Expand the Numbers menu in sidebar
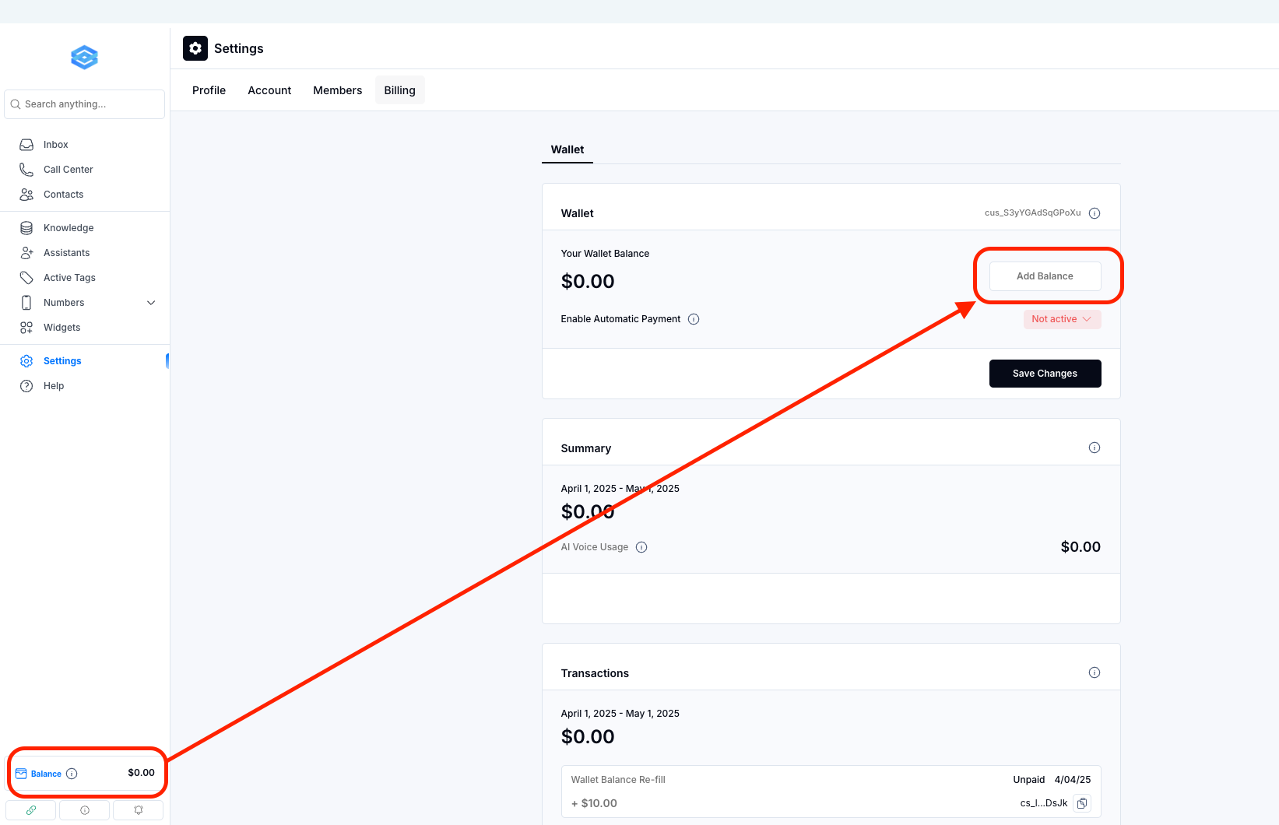The width and height of the screenshot is (1279, 825). click(151, 303)
